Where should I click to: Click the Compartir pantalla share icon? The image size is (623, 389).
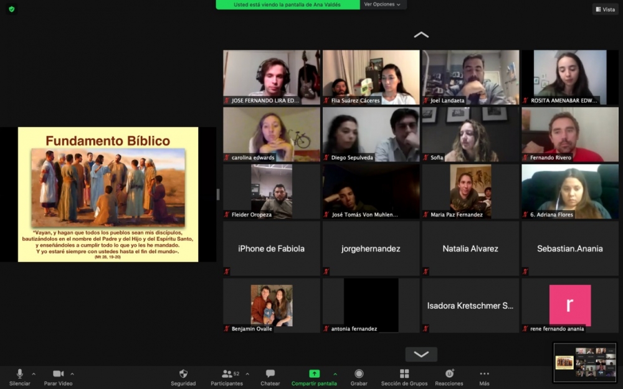(314, 374)
